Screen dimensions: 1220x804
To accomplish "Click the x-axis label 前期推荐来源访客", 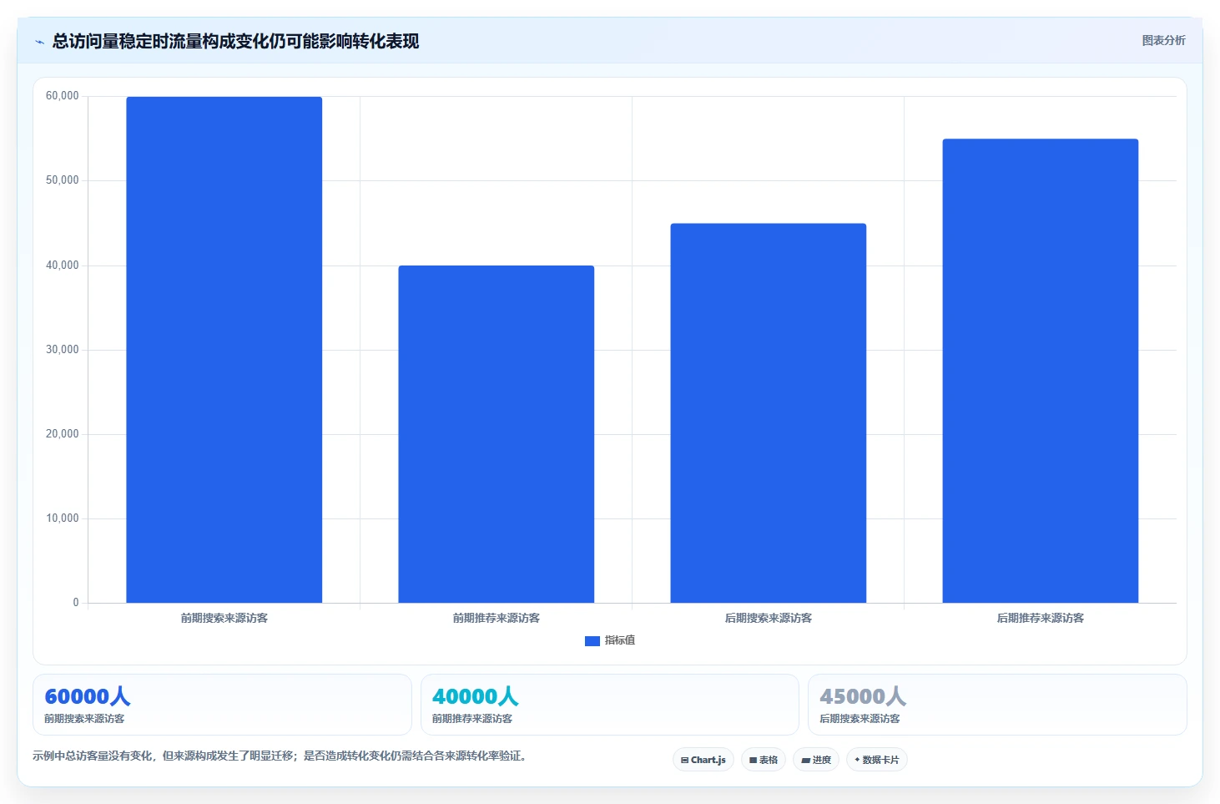I will [496, 618].
